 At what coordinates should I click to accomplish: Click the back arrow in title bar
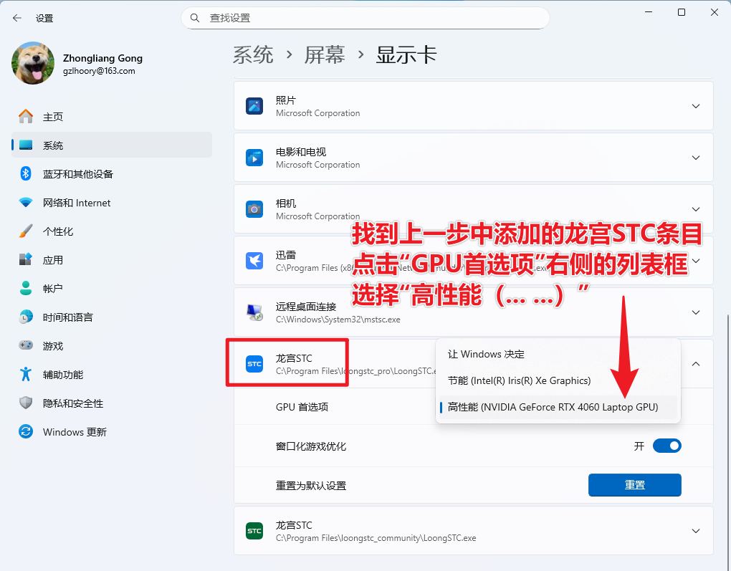[x=17, y=18]
